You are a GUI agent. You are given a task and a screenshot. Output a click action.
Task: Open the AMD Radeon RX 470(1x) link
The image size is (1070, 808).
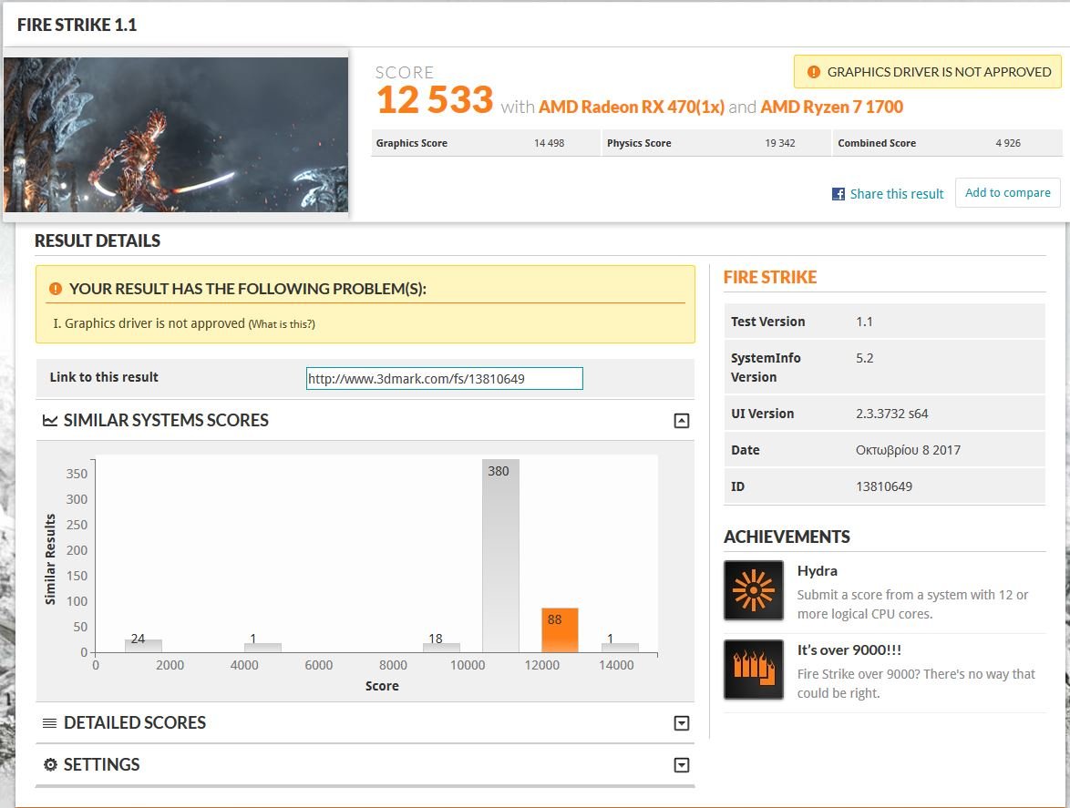(632, 107)
